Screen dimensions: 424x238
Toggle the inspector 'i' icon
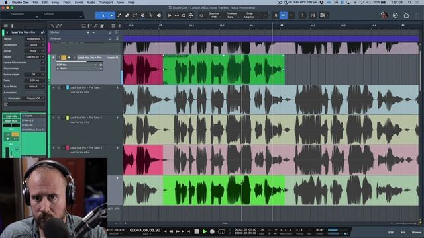pos(12,26)
